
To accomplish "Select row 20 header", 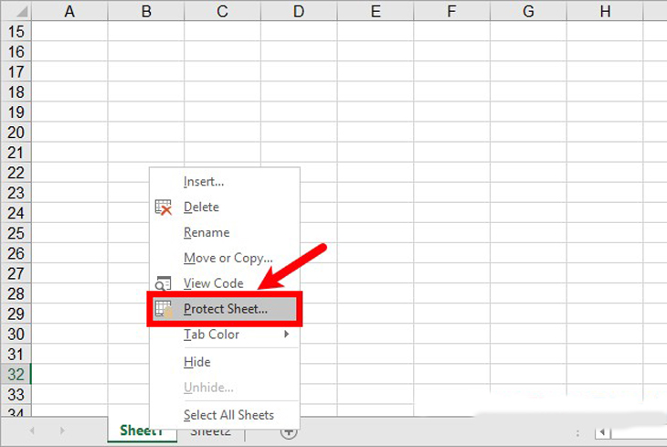I will coord(16,133).
